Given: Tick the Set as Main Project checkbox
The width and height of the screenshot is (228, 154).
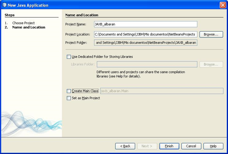Looking at the screenshot, I should pyautogui.click(x=68, y=98).
